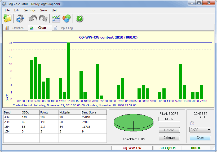
Task: Open help via green question mark icon
Action: pyautogui.click(x=79, y=18)
